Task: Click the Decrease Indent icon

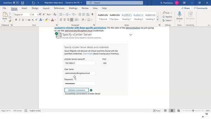Action: [x=80, y=15]
